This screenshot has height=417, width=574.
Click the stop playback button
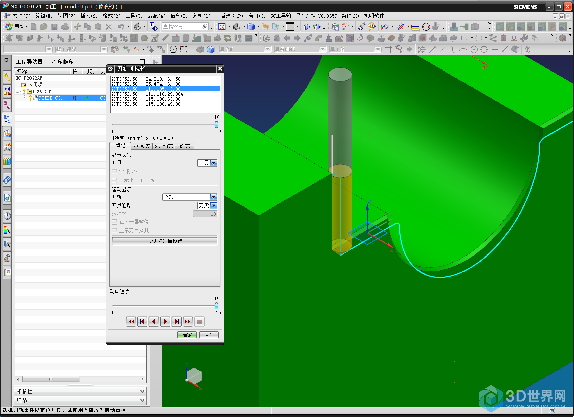(199, 322)
